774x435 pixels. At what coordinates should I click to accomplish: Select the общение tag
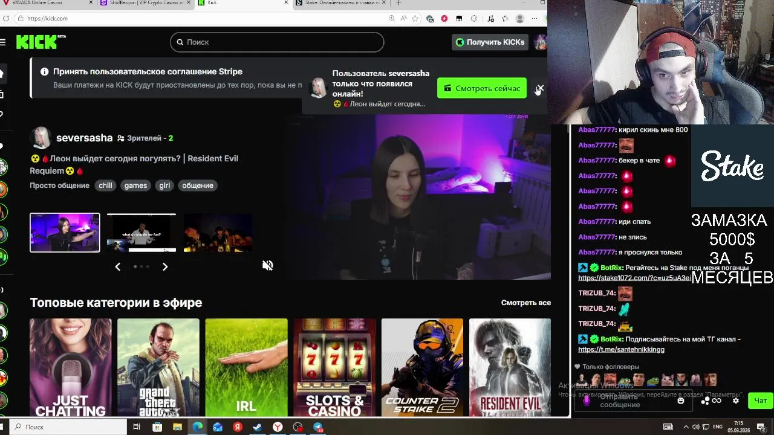point(198,185)
